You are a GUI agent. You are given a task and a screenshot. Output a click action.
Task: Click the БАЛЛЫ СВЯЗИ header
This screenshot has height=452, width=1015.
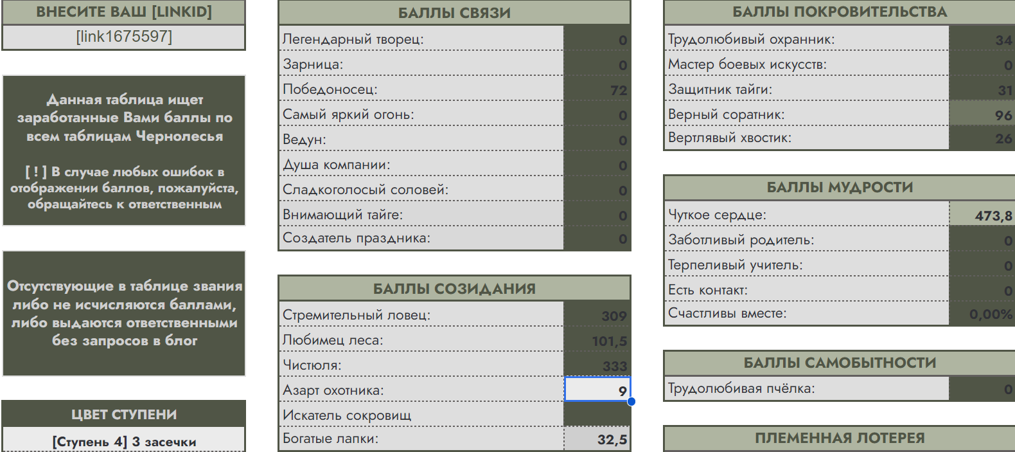click(454, 13)
